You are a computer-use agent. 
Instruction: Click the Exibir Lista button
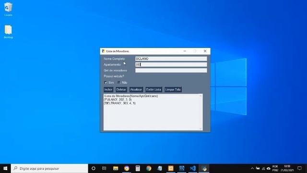click(x=153, y=90)
